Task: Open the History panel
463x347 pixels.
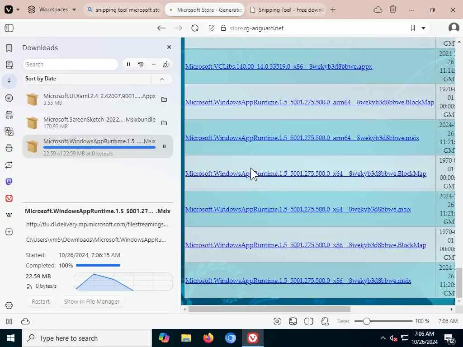Action: tap(9, 98)
